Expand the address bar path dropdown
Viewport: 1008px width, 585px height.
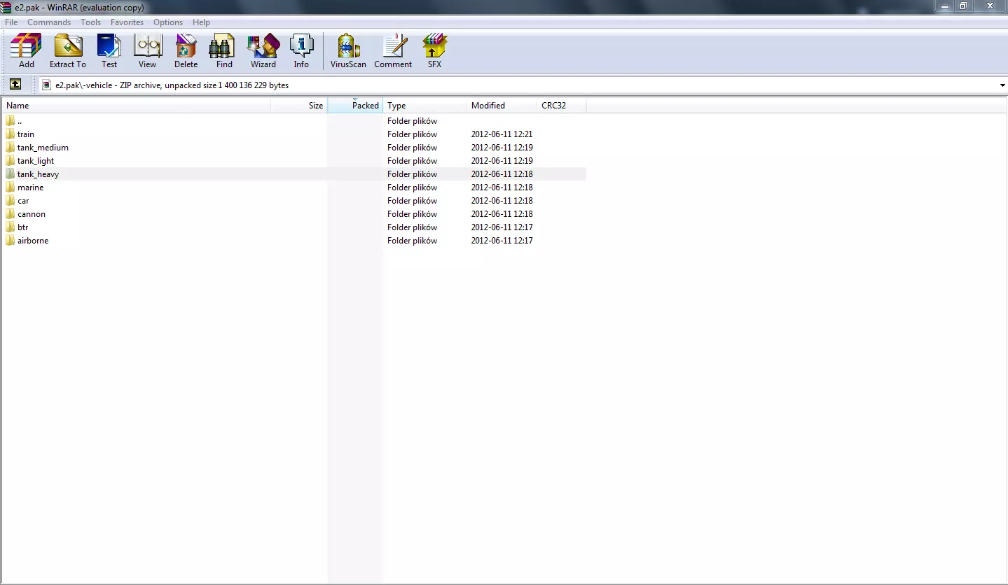1002,85
